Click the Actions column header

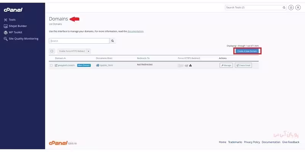(x=223, y=58)
